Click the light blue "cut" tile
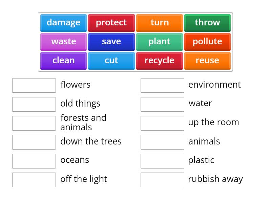The height and width of the screenshot is (203, 271). point(111,61)
